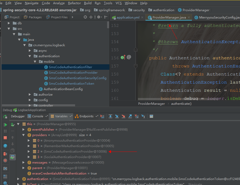Screen dimensions: 240x185
Task: Open project panel settings gear
Action: pyautogui.click(x=99, y=17)
